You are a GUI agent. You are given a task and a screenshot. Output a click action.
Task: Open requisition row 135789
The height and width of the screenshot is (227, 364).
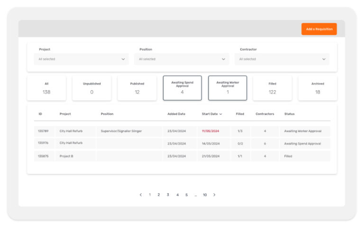tap(43, 131)
